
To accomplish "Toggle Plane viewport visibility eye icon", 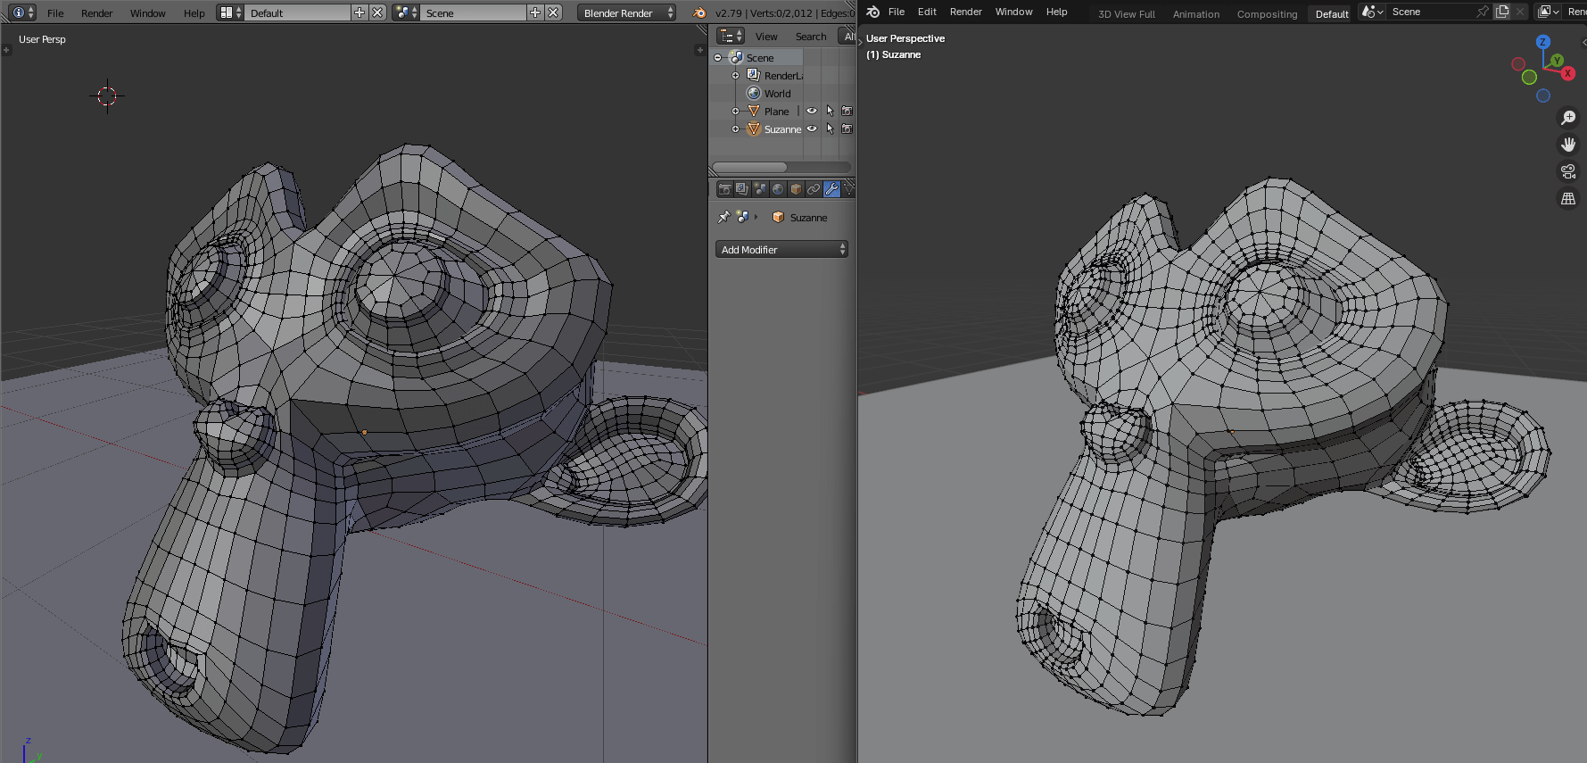I will [812, 111].
